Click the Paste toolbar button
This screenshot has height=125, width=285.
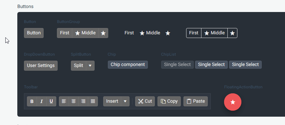(x=195, y=101)
